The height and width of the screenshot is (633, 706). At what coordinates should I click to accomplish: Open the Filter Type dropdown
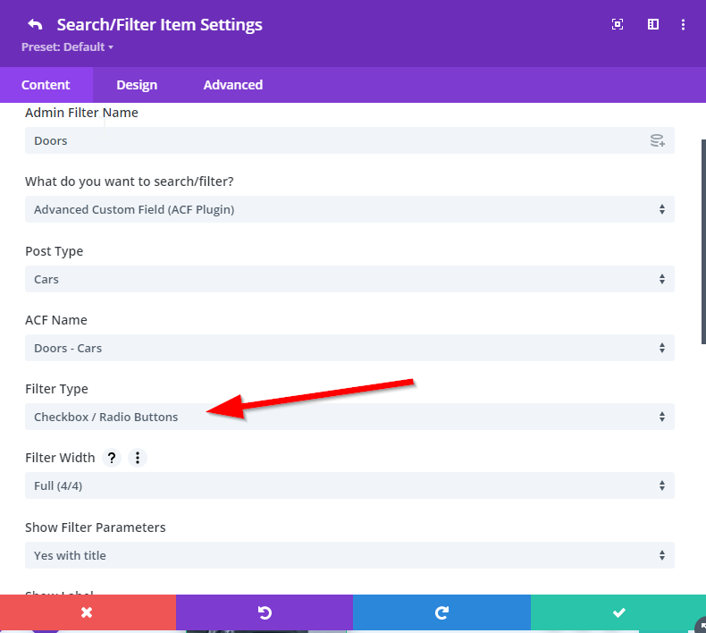pos(349,417)
